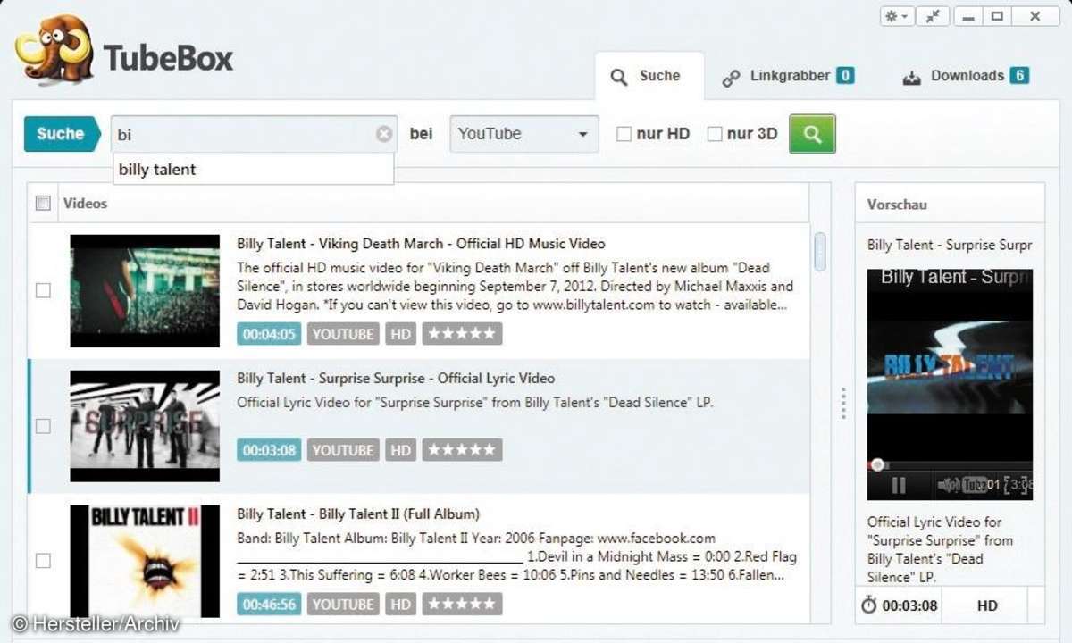Click the Linkgrabber chain link icon
The height and width of the screenshot is (643, 1072).
tap(732, 78)
